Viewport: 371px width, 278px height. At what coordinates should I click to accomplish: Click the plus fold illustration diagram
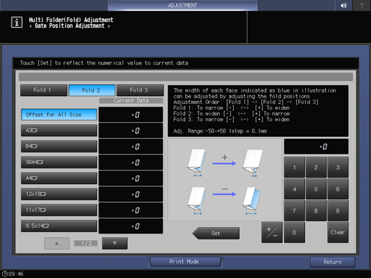tap(225, 163)
